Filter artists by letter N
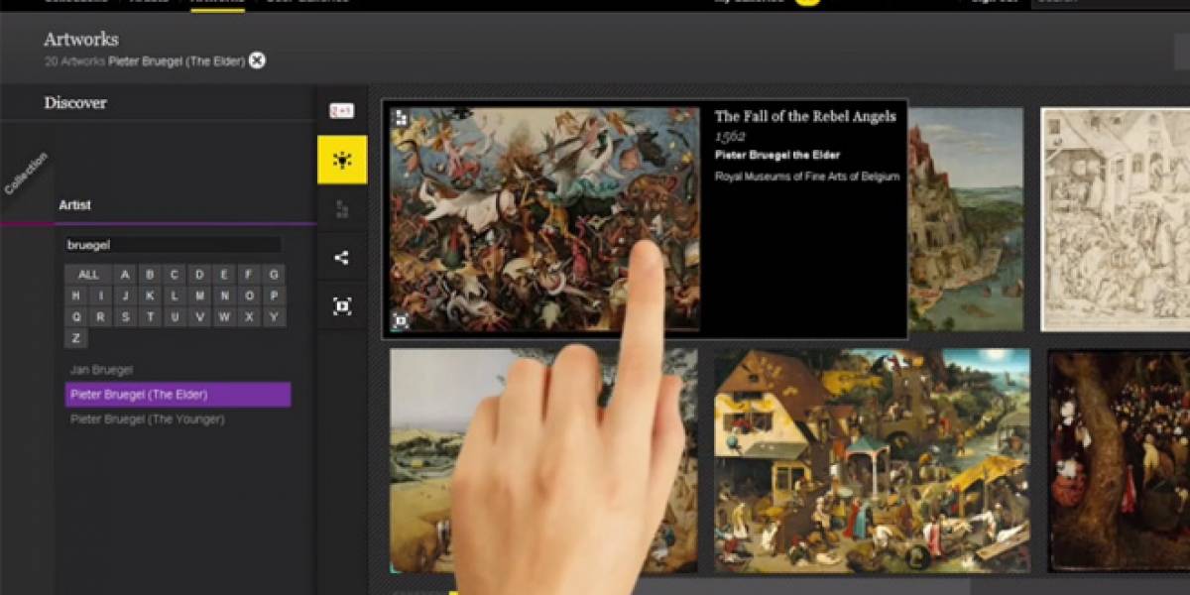This screenshot has height=595, width=1190. [225, 296]
